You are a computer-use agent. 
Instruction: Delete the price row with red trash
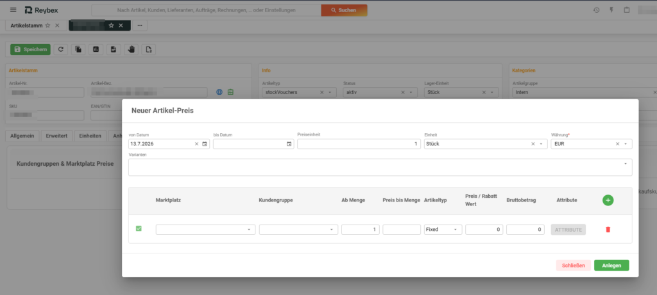pyautogui.click(x=608, y=229)
